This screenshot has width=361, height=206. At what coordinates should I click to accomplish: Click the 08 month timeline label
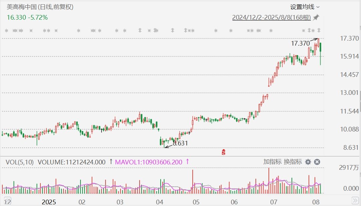click(x=316, y=202)
